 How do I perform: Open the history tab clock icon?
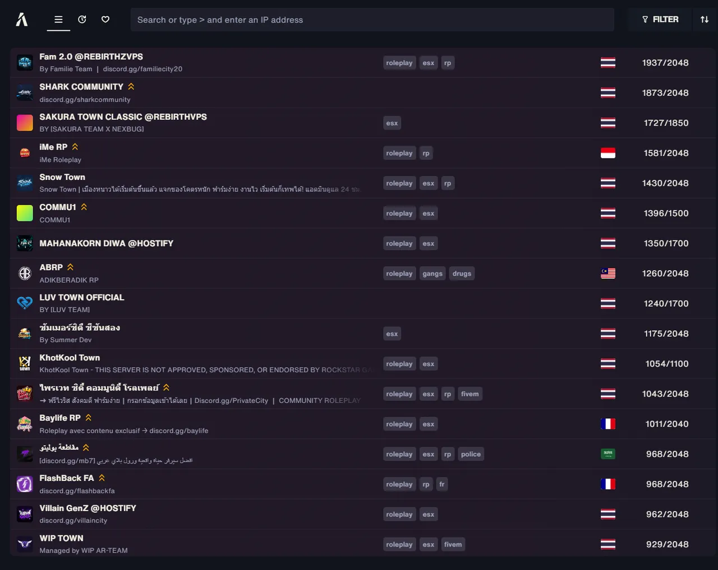(82, 20)
